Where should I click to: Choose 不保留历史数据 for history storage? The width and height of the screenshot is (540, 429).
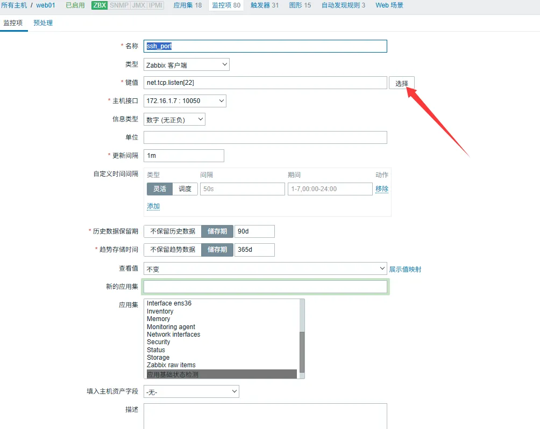tap(172, 231)
